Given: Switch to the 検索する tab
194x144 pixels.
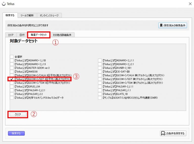Looking at the screenshot, I should pyautogui.click(x=10, y=15).
